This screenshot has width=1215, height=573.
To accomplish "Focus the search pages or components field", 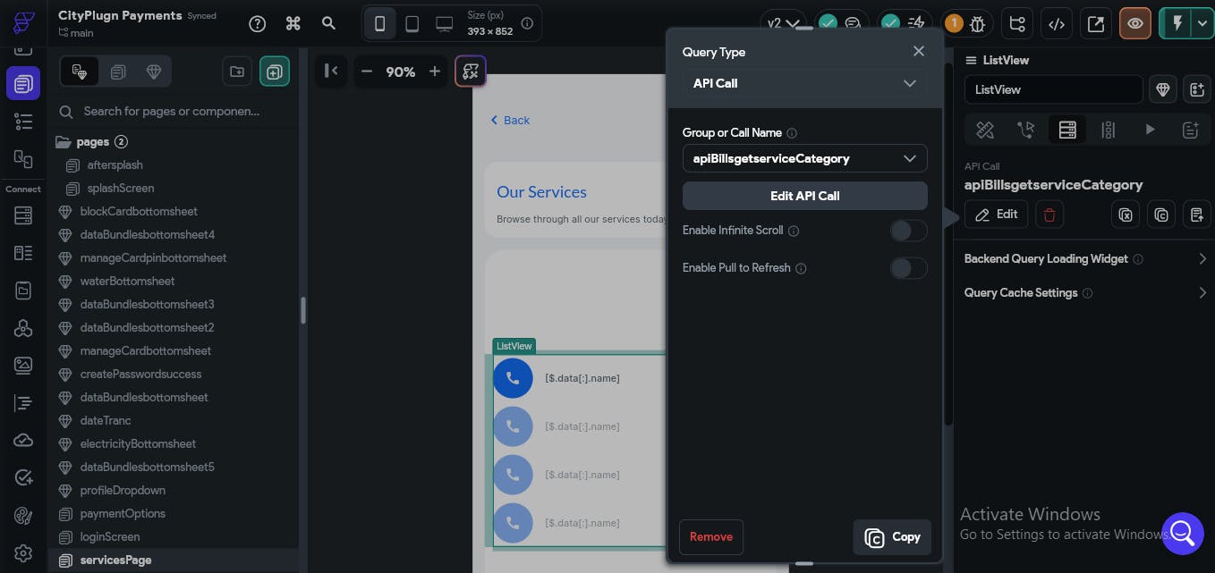I will [x=172, y=112].
